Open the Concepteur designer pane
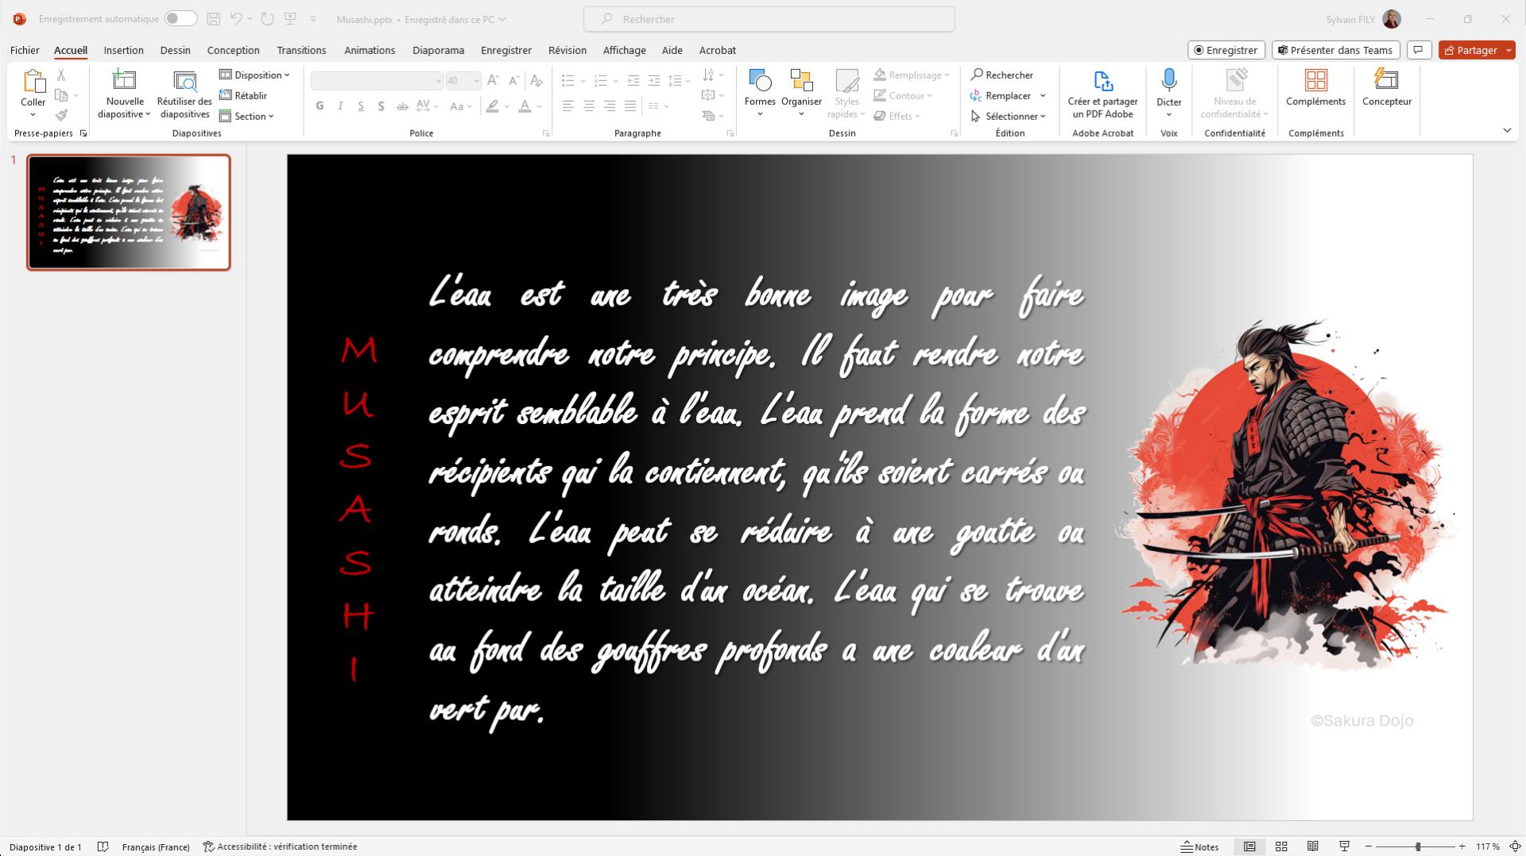The width and height of the screenshot is (1526, 856). (x=1386, y=88)
